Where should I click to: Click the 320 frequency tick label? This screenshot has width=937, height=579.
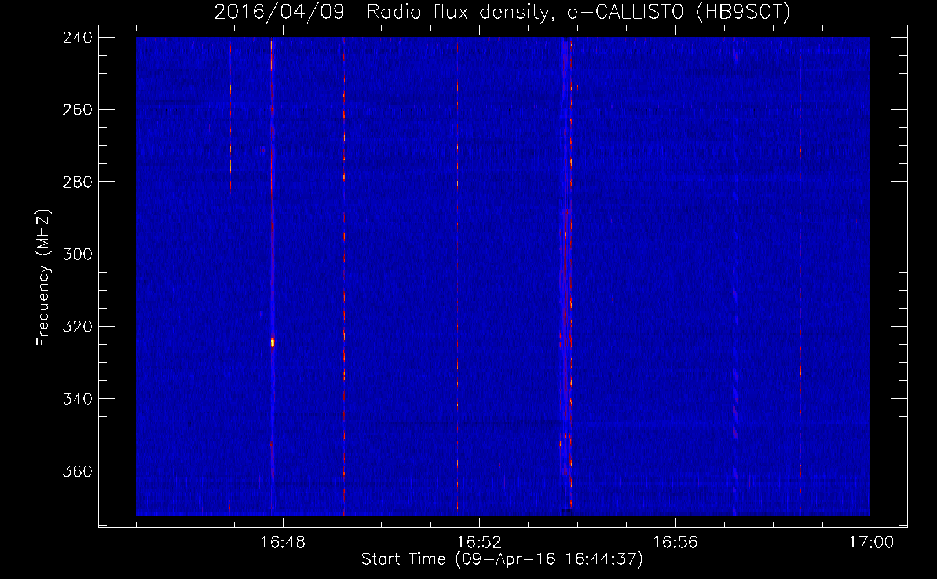click(78, 327)
